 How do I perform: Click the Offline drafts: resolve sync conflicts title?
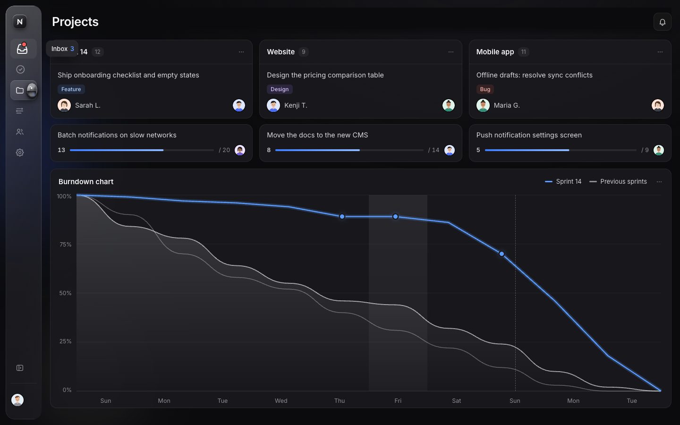(535, 75)
